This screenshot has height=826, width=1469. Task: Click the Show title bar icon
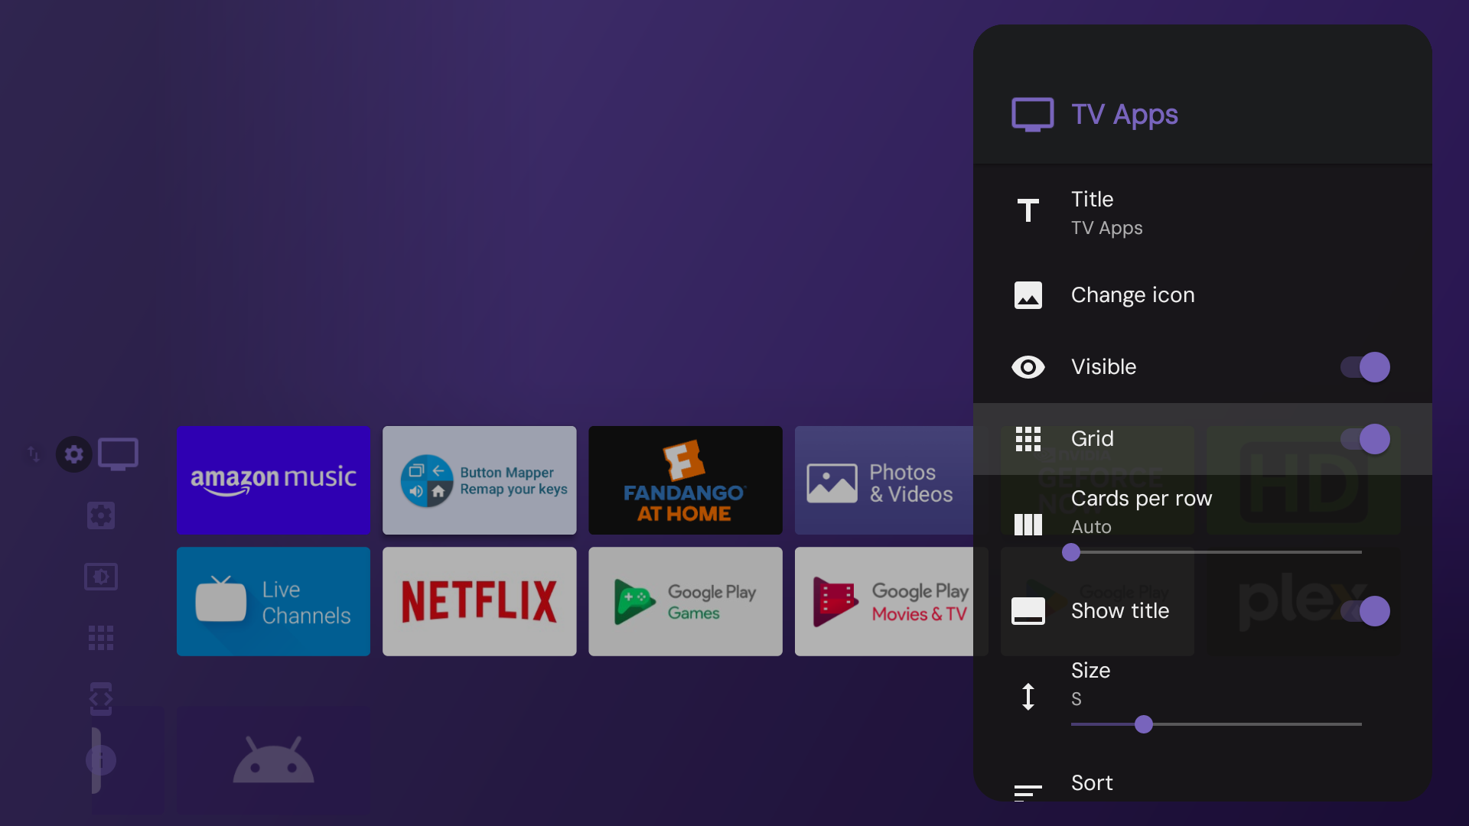tap(1028, 611)
